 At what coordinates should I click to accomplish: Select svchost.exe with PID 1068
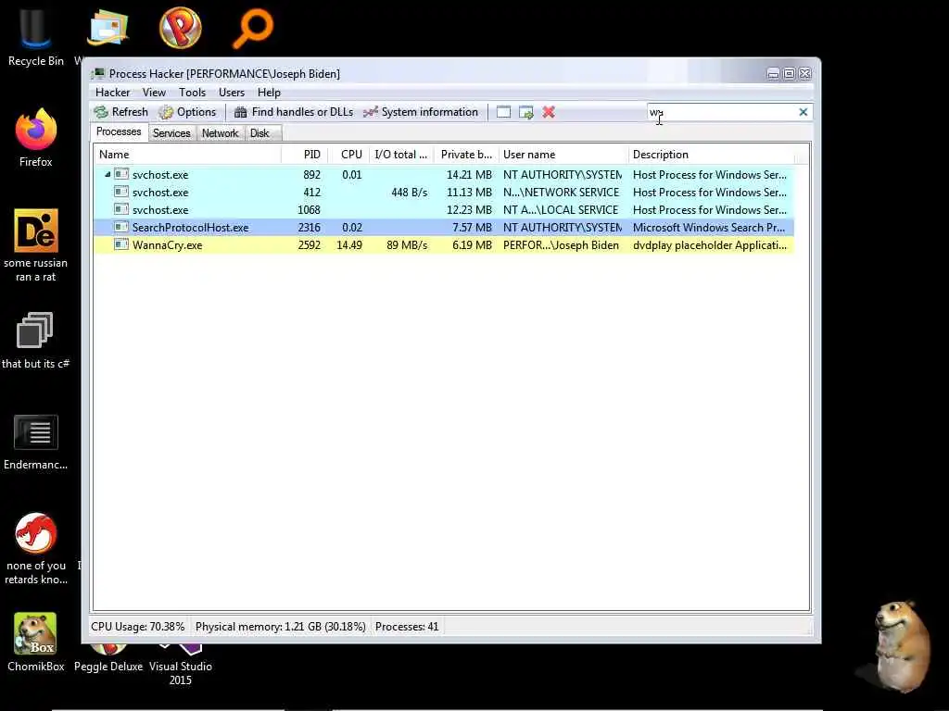(x=444, y=210)
